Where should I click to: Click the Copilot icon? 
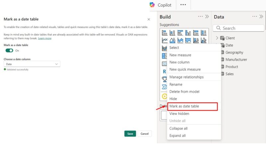pyautogui.click(x=152, y=5)
